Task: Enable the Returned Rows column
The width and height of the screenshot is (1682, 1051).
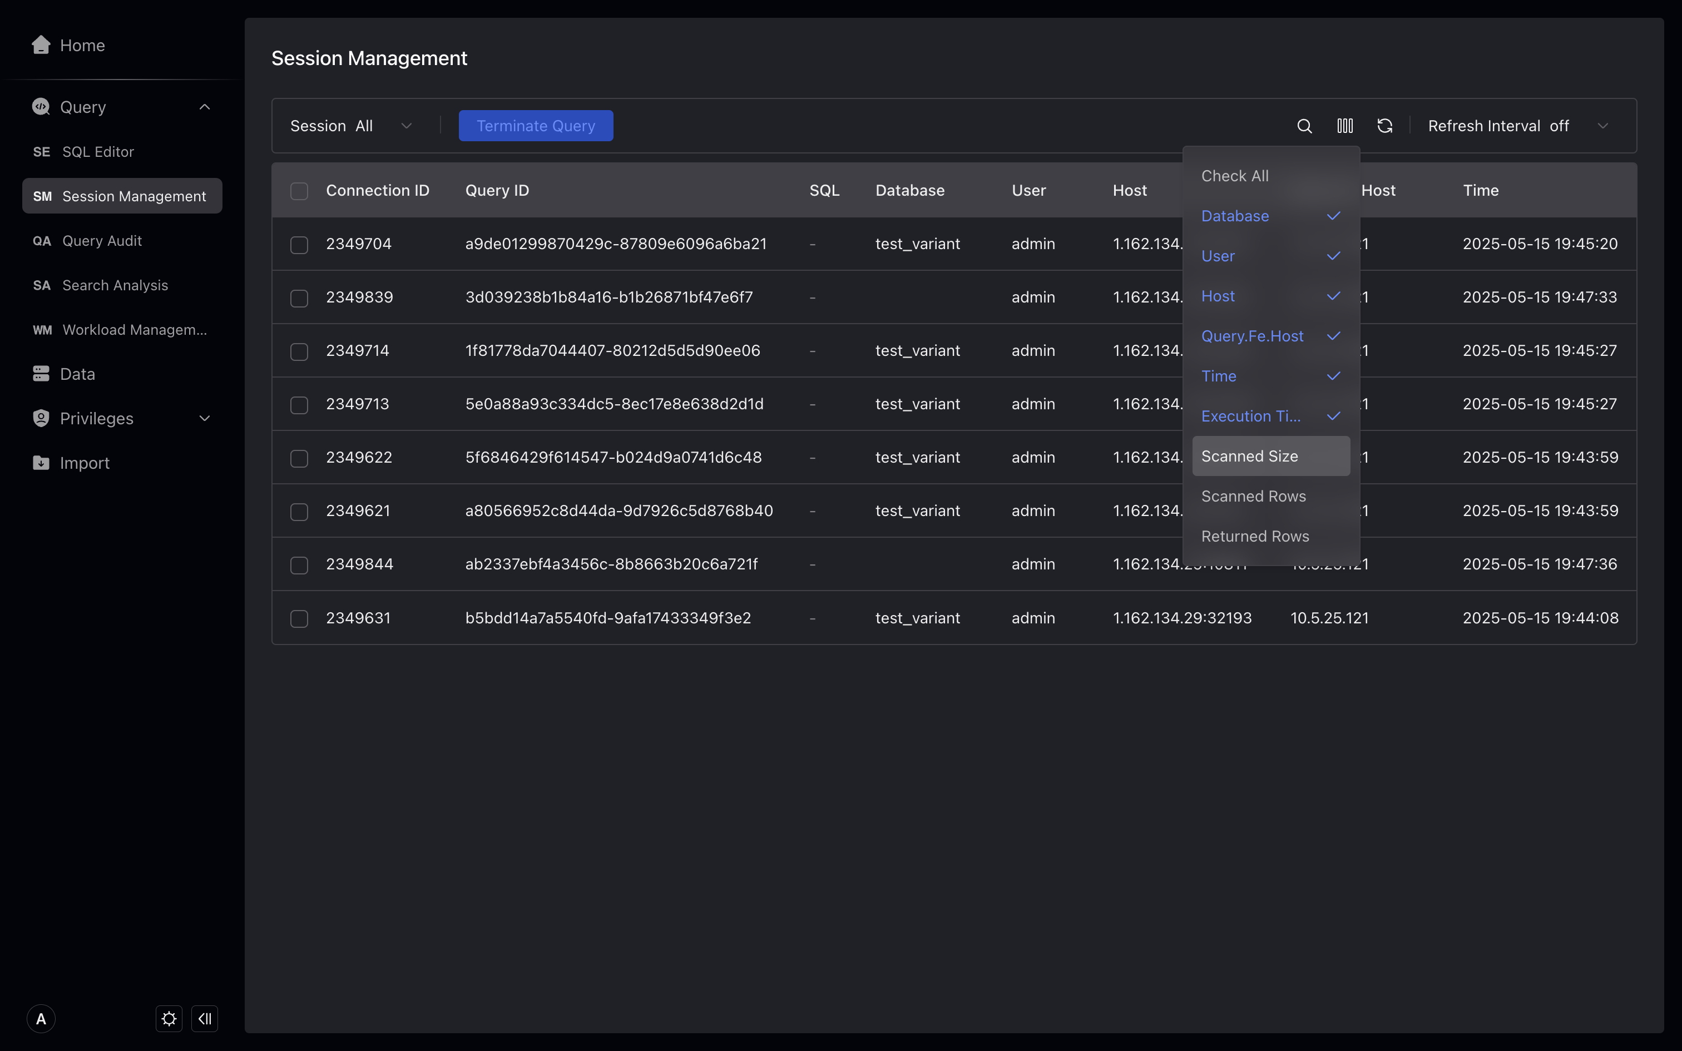Action: 1271,536
